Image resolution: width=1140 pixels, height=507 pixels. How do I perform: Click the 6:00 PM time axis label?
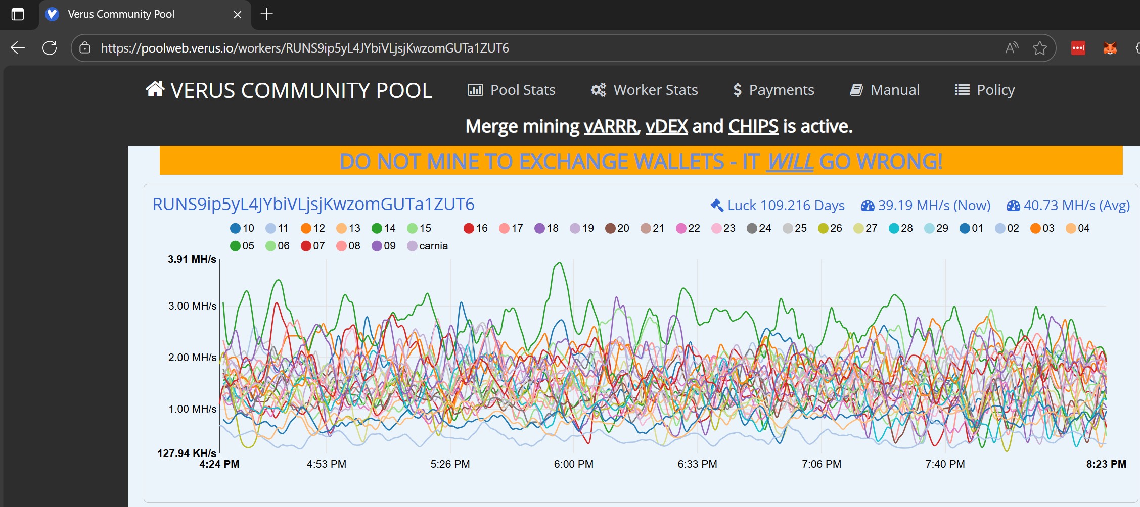574,464
